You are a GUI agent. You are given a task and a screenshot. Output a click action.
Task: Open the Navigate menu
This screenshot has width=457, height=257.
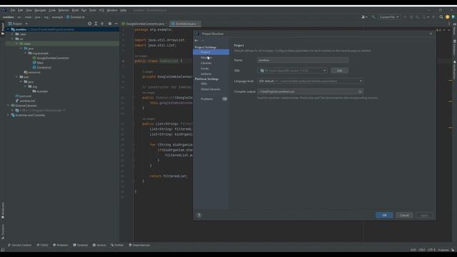click(40, 10)
